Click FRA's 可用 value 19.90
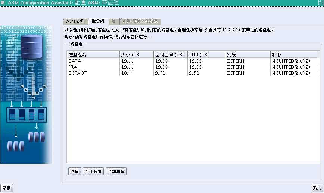 click(x=206, y=67)
